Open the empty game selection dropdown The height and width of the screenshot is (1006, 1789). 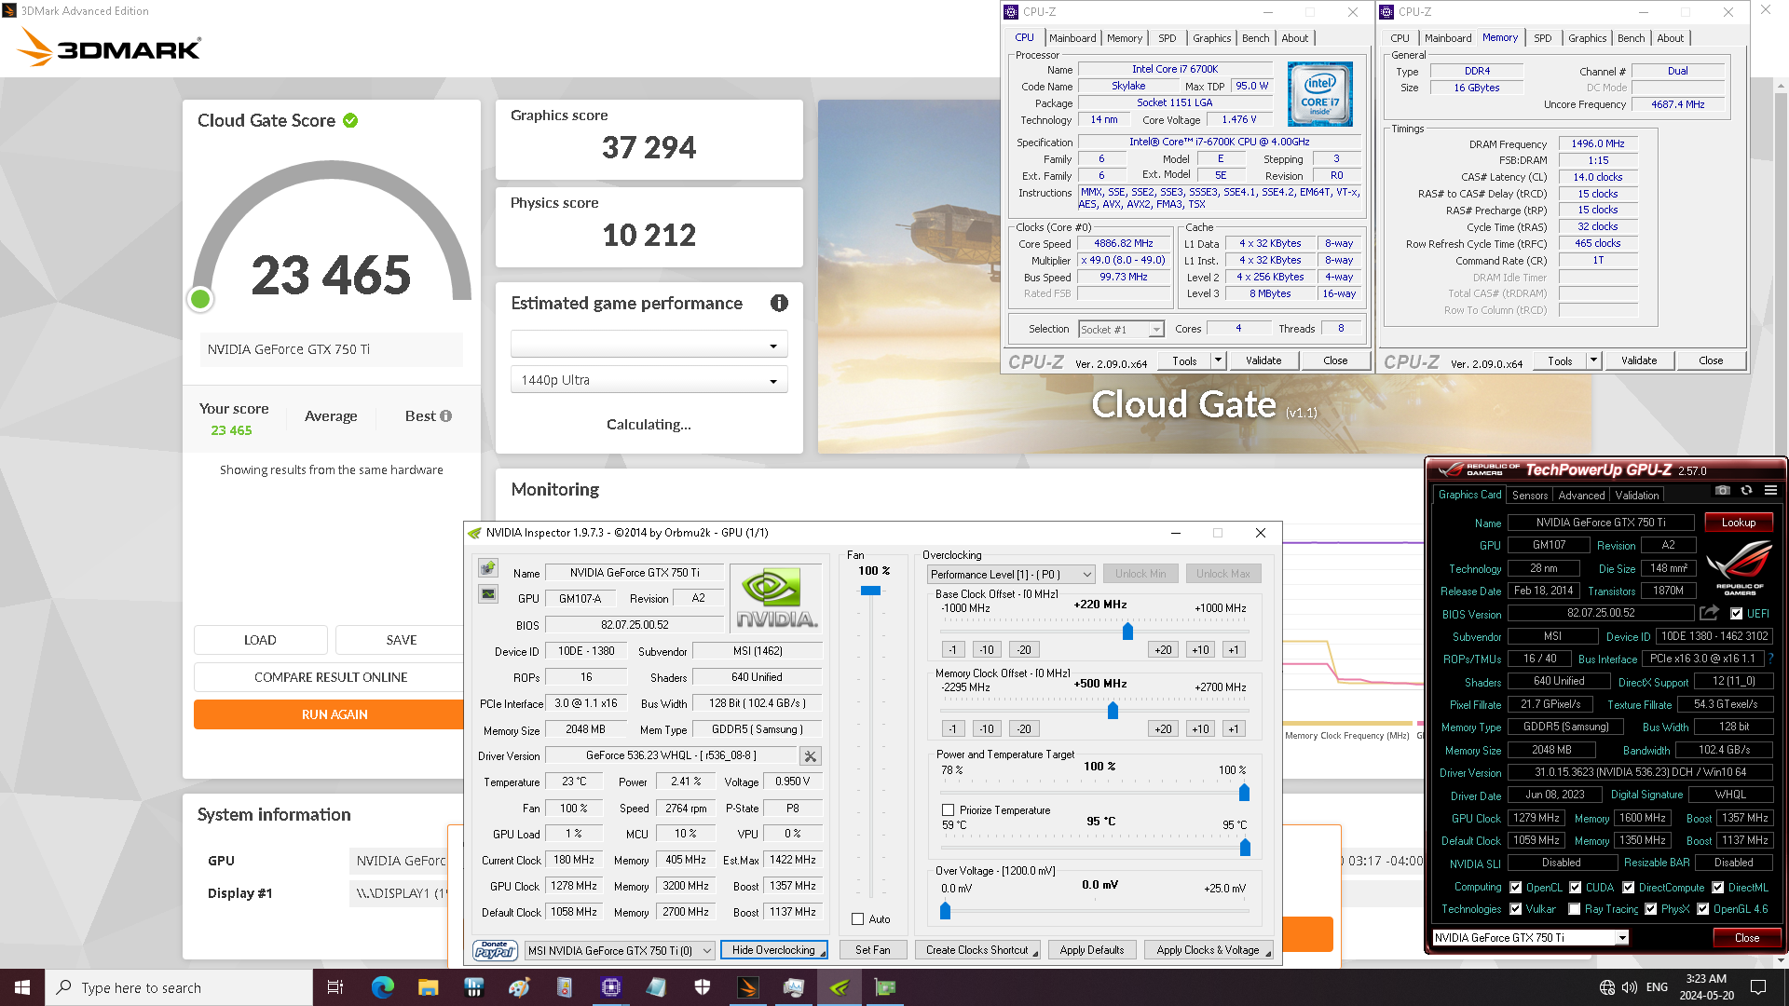click(649, 345)
